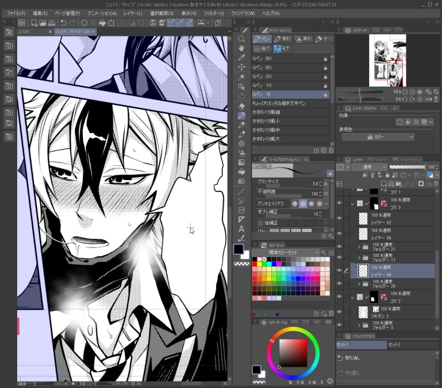
Task: Select the Hand move-canvas tool
Action: (241, 48)
